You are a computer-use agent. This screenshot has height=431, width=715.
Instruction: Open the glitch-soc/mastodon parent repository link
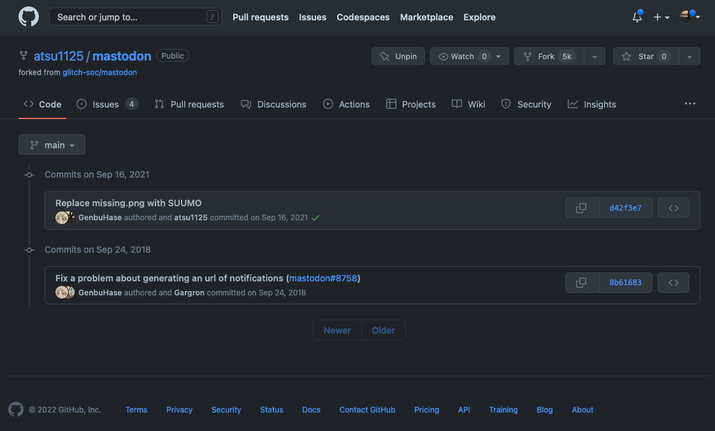click(99, 73)
